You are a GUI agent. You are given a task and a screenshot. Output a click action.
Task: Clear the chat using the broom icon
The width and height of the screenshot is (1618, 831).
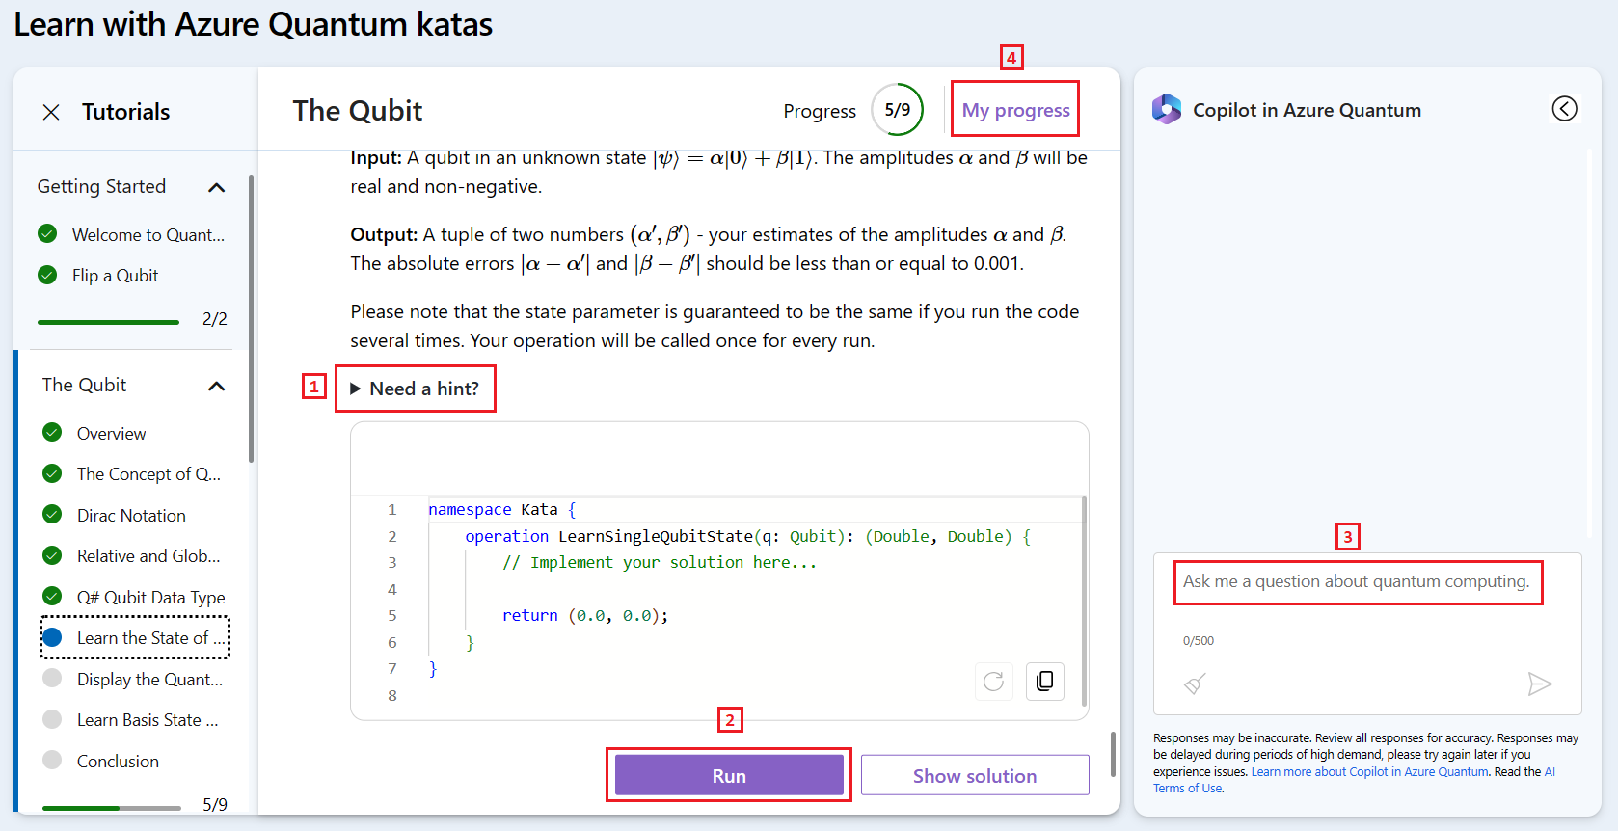pos(1195,684)
